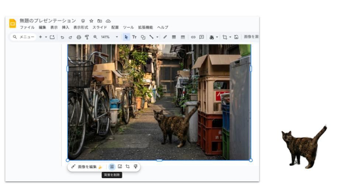Click the insert link icon
The image size is (354, 195).
pyautogui.click(x=193, y=37)
